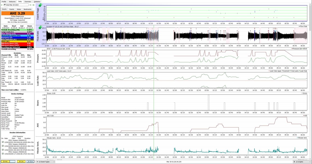The image size is (312, 164).
Task: Click the 2h 4m session bar segment
Action: (5, 162)
